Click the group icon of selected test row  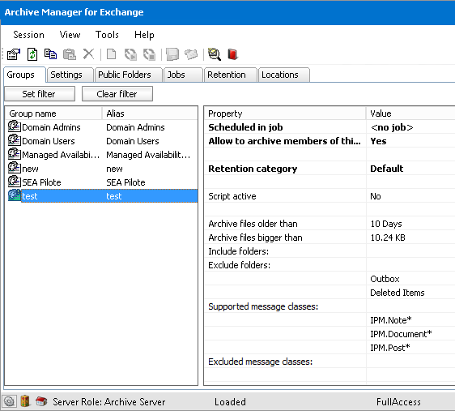(15, 195)
